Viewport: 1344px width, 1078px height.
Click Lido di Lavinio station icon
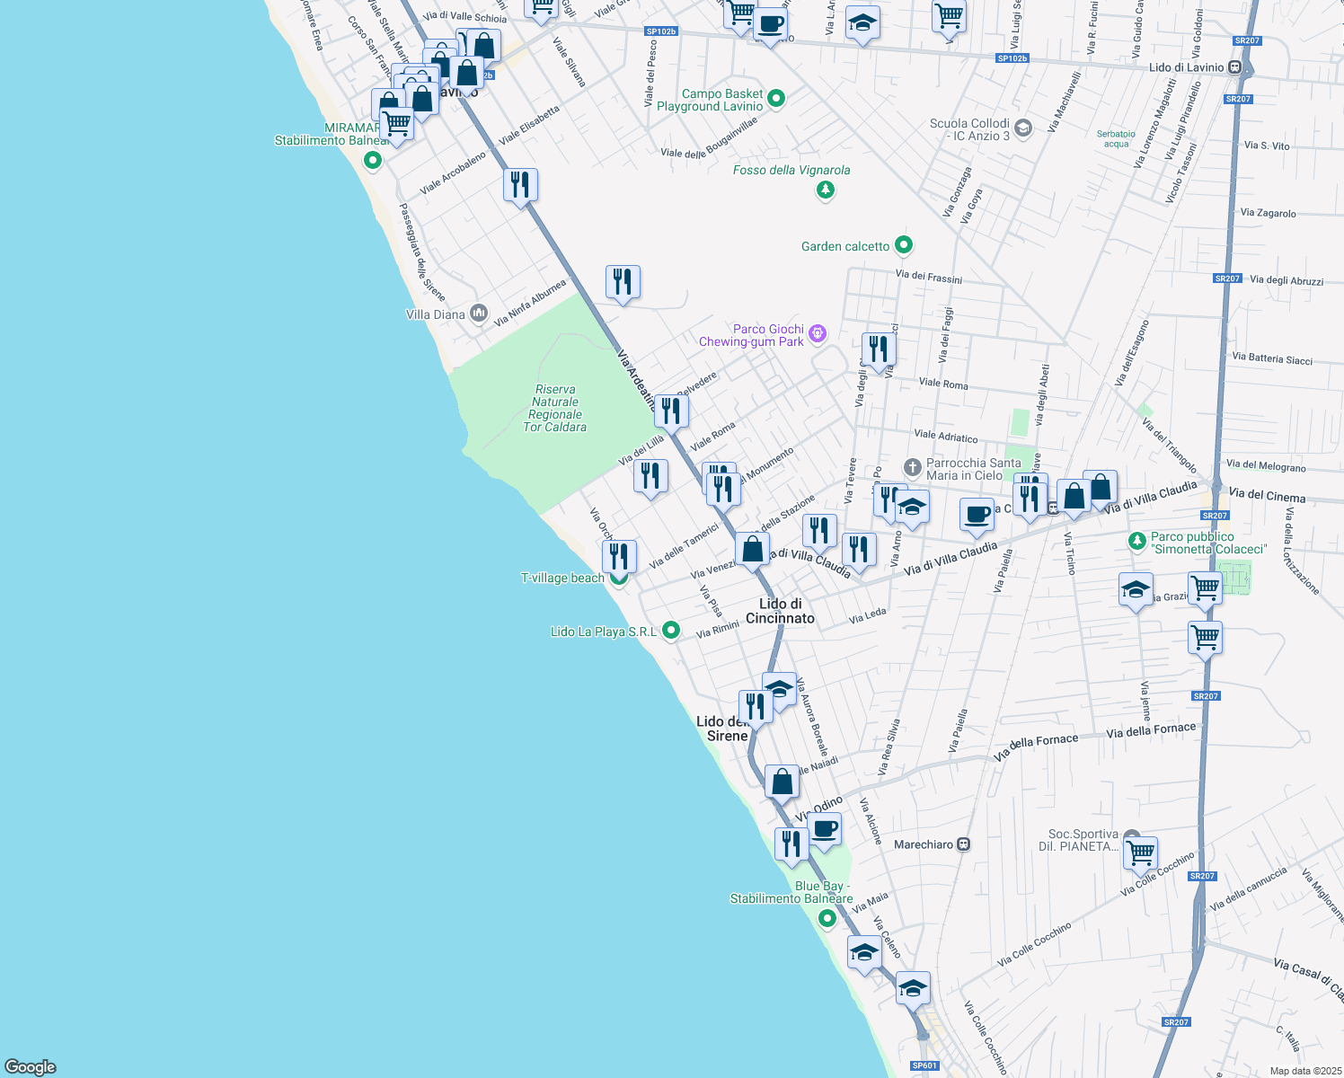click(x=1234, y=67)
